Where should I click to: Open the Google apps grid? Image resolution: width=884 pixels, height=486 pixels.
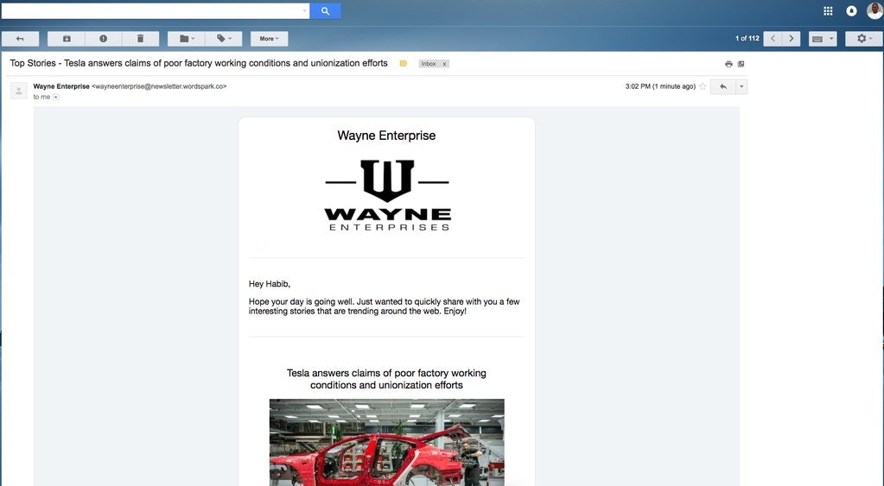point(828,10)
